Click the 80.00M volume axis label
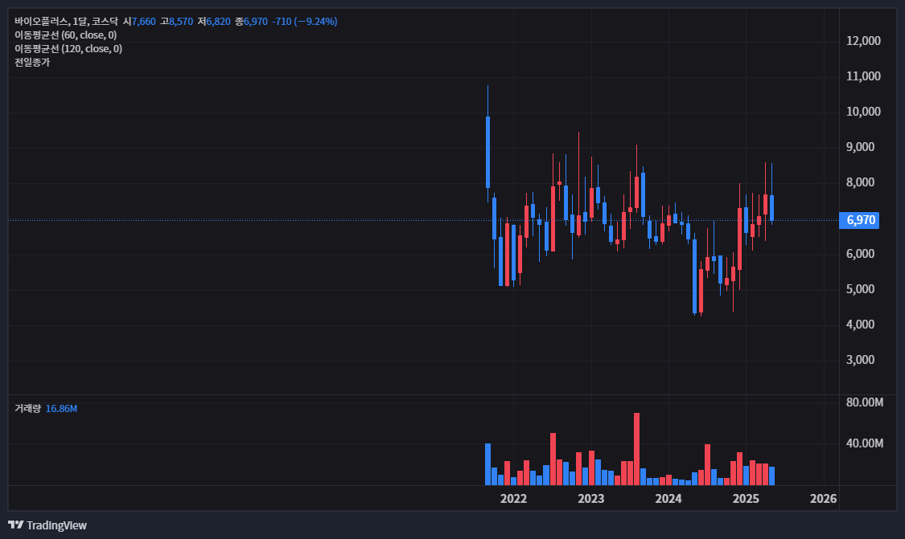The image size is (905, 539). pos(865,402)
